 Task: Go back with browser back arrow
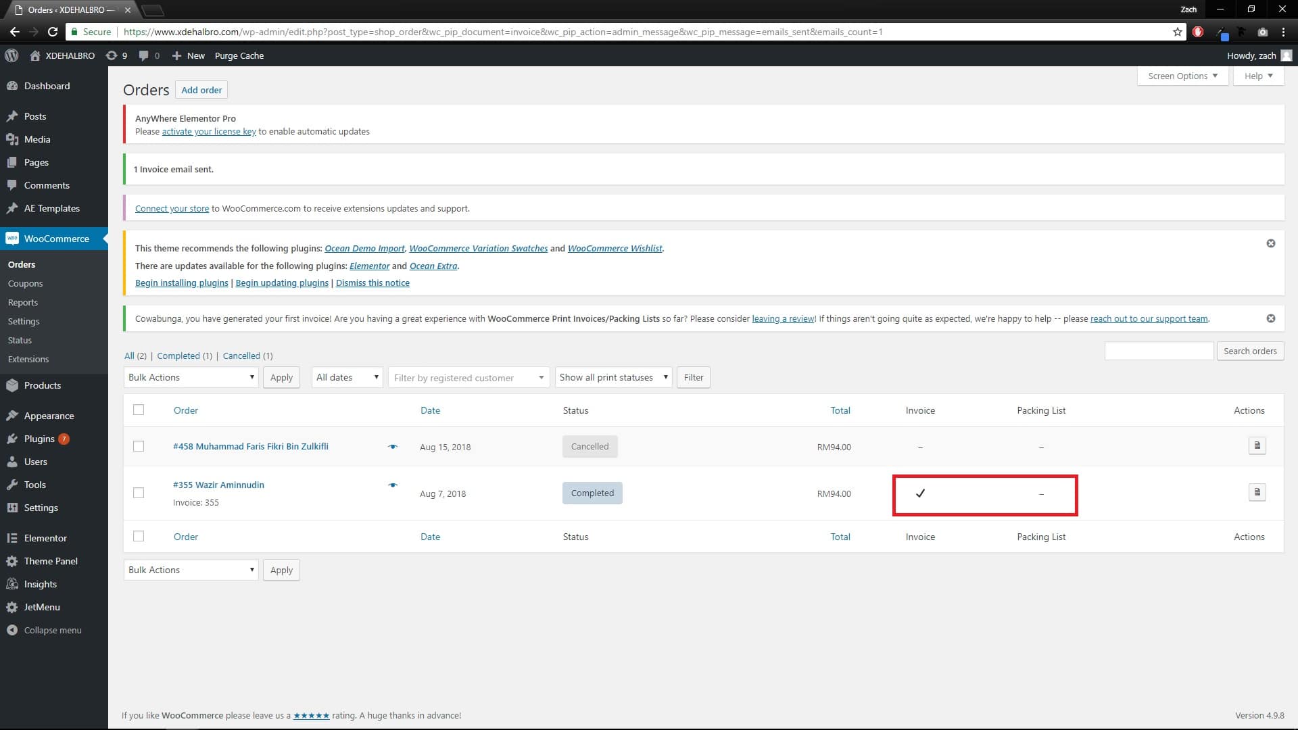point(15,32)
